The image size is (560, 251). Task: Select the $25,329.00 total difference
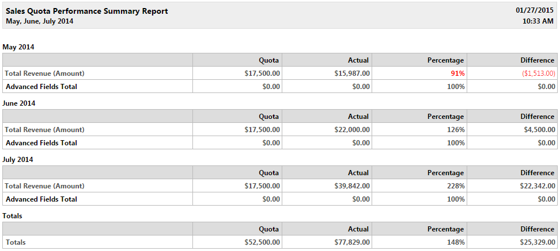[538, 242]
